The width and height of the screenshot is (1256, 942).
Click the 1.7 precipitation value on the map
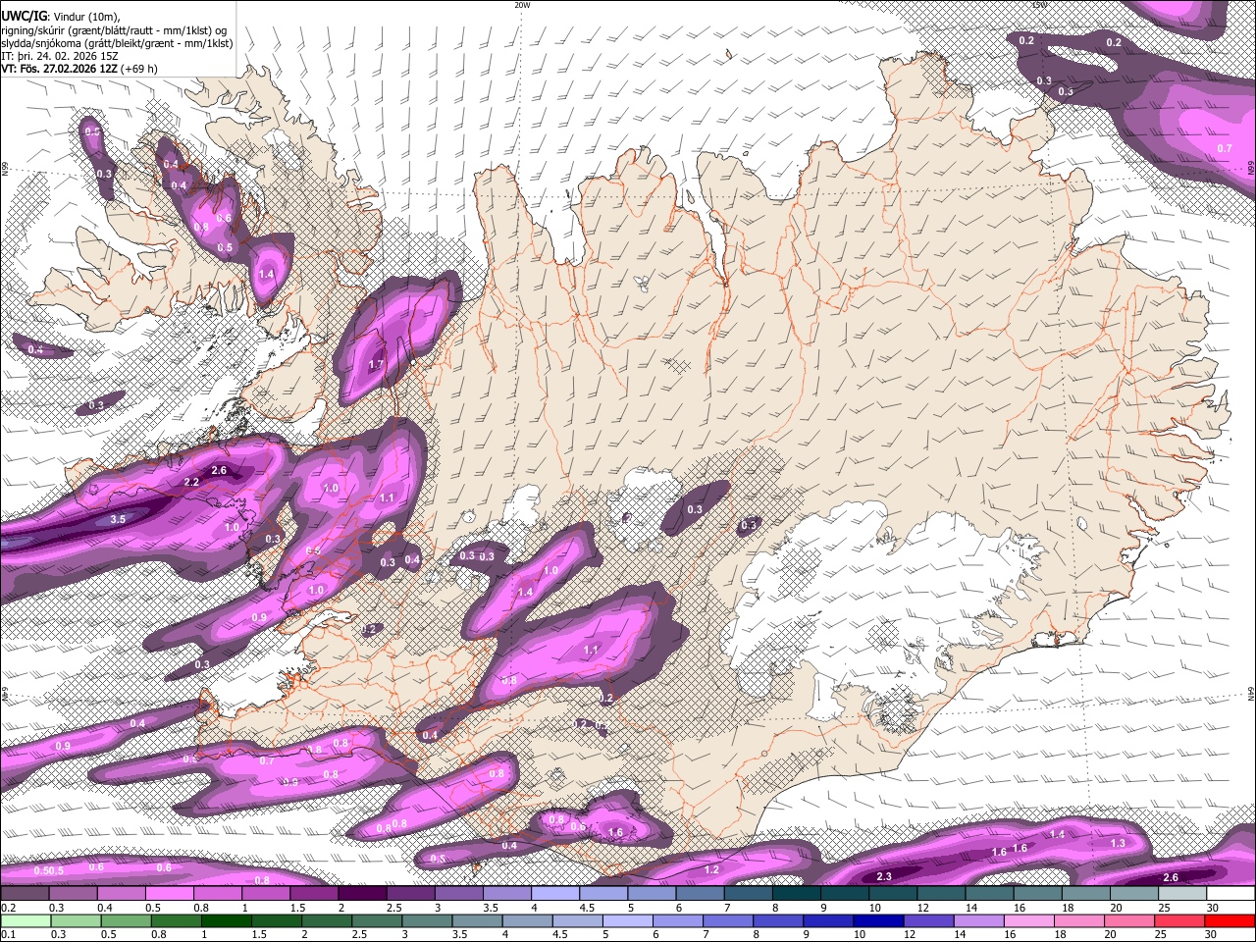tap(376, 365)
